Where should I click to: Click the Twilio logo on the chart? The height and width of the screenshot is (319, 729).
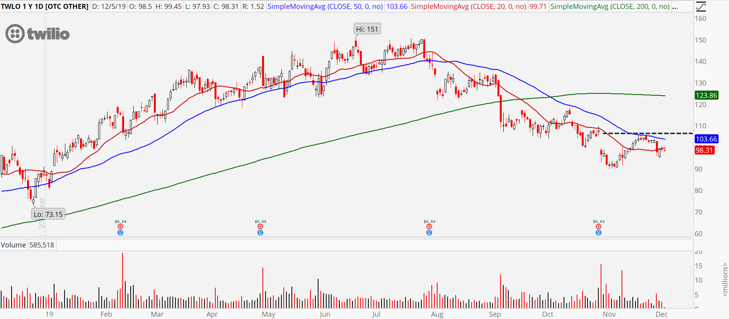(x=37, y=34)
